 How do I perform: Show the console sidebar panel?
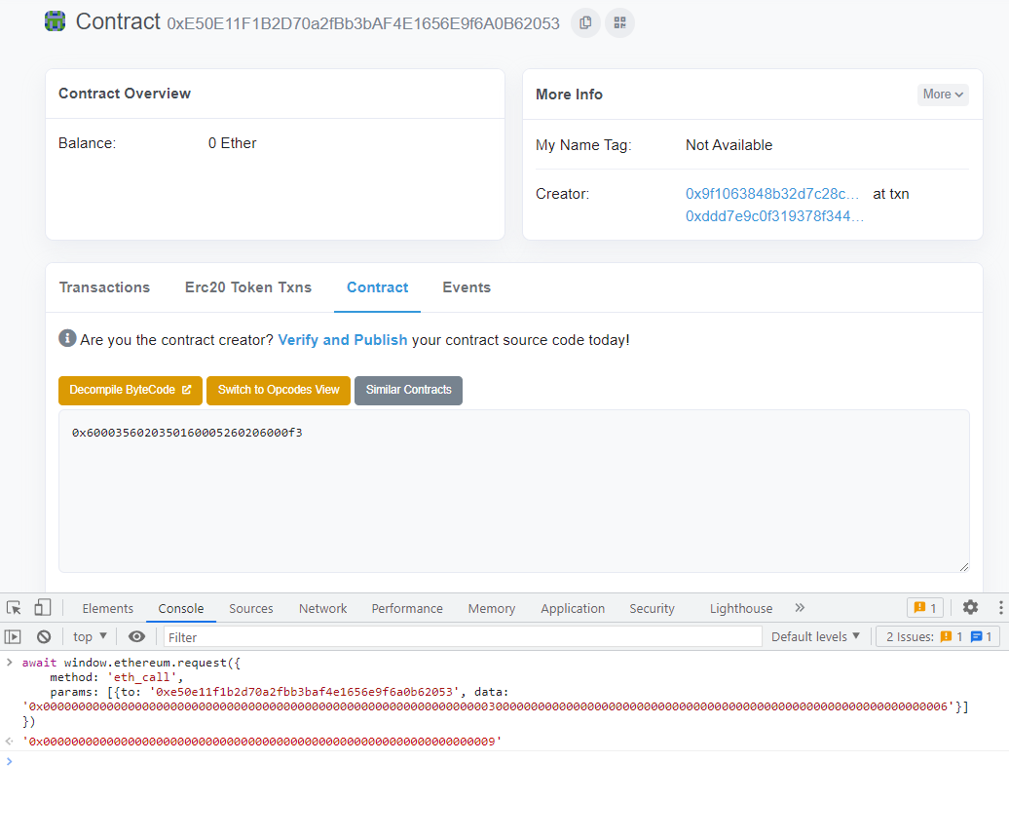(13, 636)
